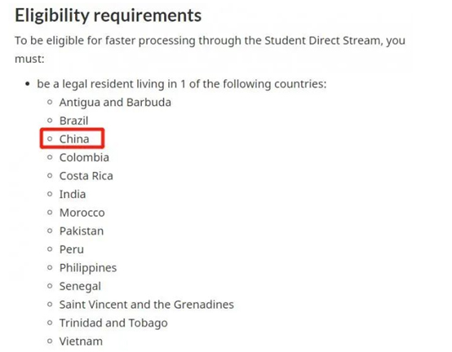Select Peru list item
This screenshot has width=452, height=352.
pyautogui.click(x=72, y=249)
